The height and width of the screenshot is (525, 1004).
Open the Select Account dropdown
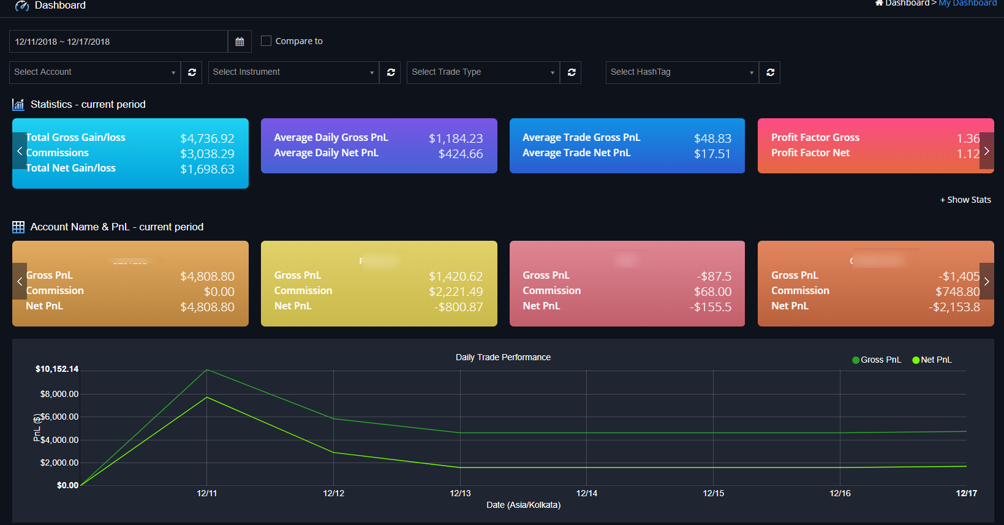(95, 72)
